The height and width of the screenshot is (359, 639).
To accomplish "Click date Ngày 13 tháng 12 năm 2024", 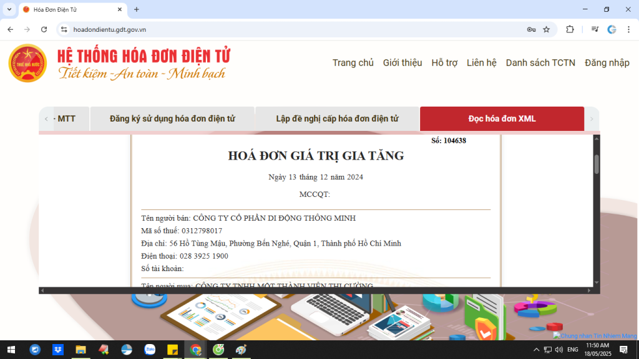I will pos(316,177).
